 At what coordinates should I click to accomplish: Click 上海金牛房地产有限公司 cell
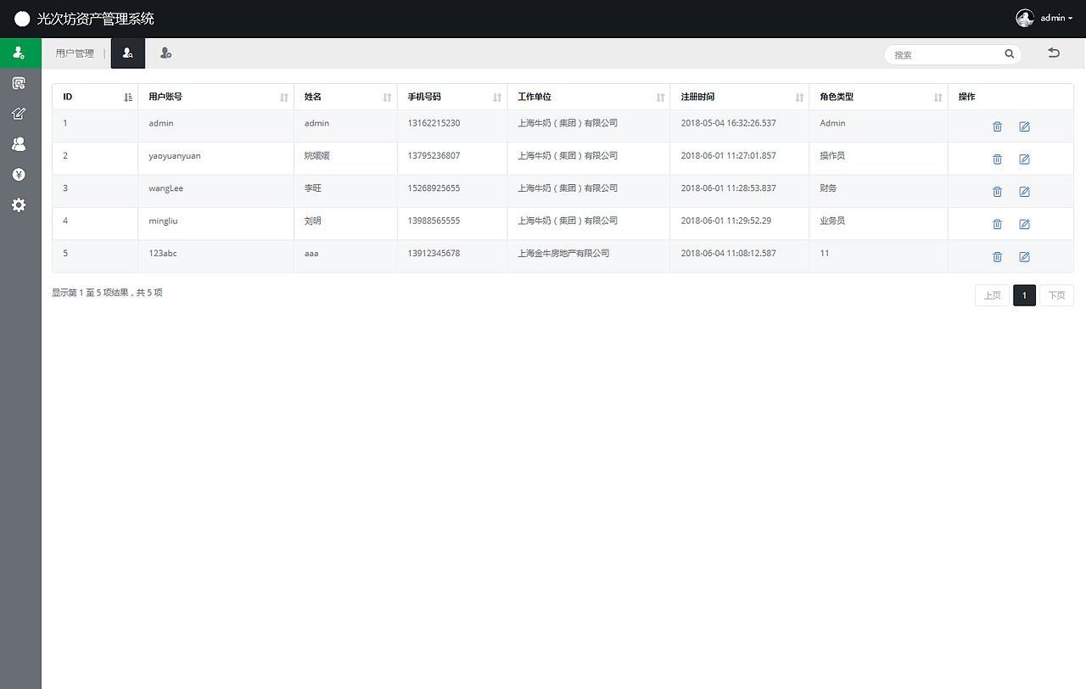[563, 253]
